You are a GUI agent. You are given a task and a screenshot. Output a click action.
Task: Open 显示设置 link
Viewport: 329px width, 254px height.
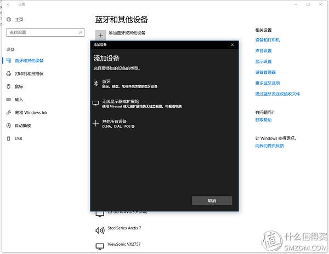click(263, 61)
